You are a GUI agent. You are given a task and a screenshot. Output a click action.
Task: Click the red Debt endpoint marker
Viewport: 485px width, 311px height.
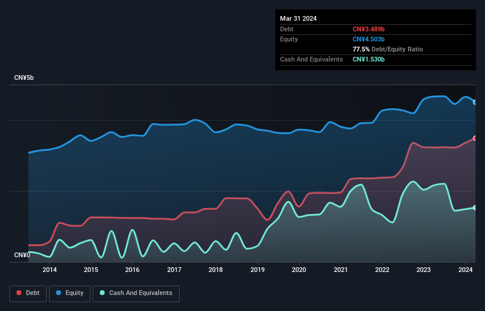coord(475,138)
